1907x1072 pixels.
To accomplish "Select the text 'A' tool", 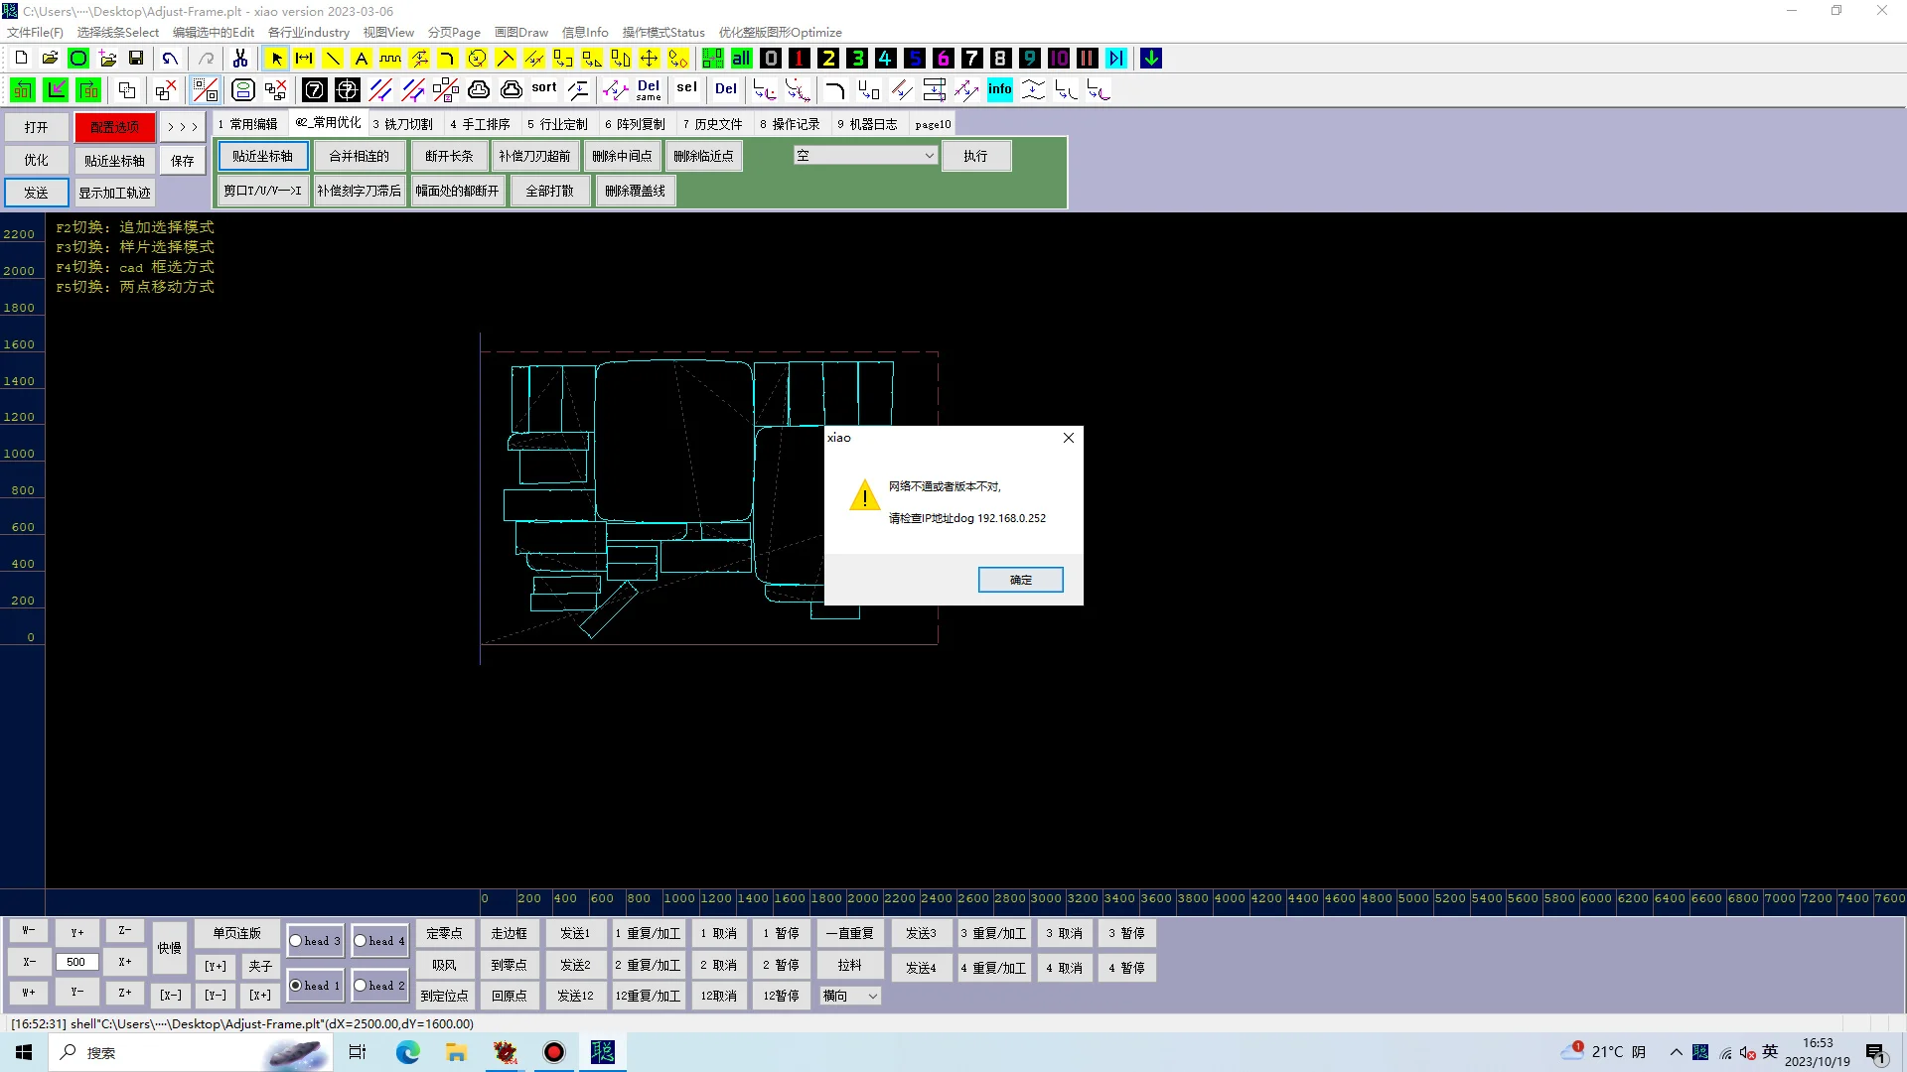I will 362,59.
